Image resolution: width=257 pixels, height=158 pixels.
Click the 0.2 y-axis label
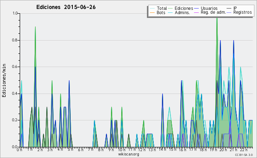click(15, 120)
